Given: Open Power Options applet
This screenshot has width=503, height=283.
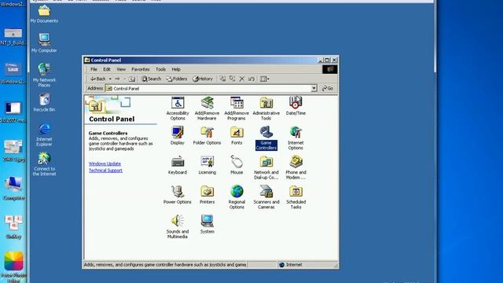Looking at the screenshot, I should click(178, 194).
